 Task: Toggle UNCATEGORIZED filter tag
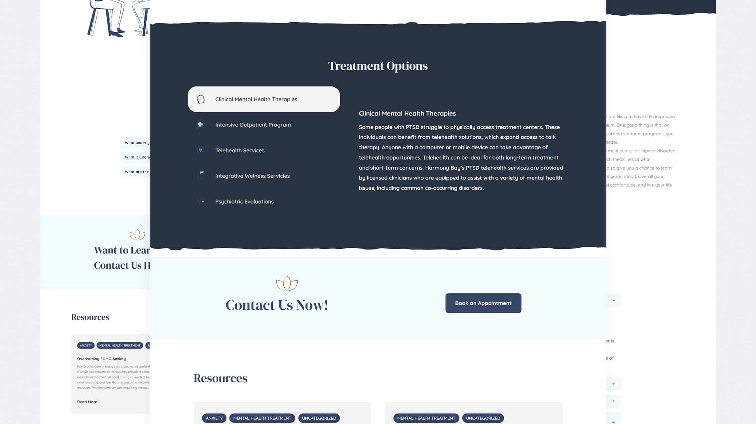click(319, 418)
